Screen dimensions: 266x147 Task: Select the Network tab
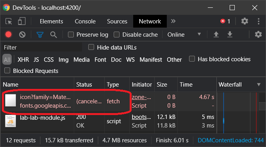click(x=150, y=21)
